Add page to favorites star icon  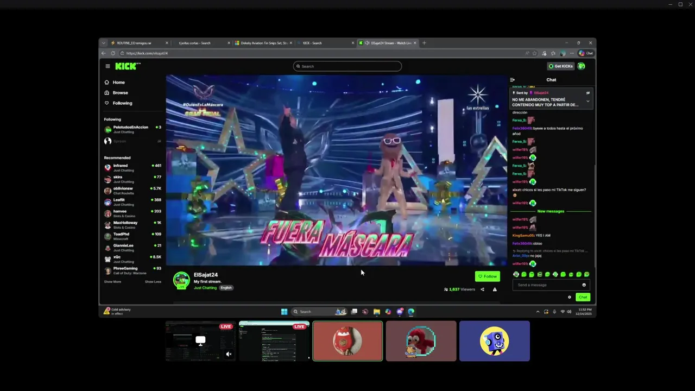click(x=535, y=53)
